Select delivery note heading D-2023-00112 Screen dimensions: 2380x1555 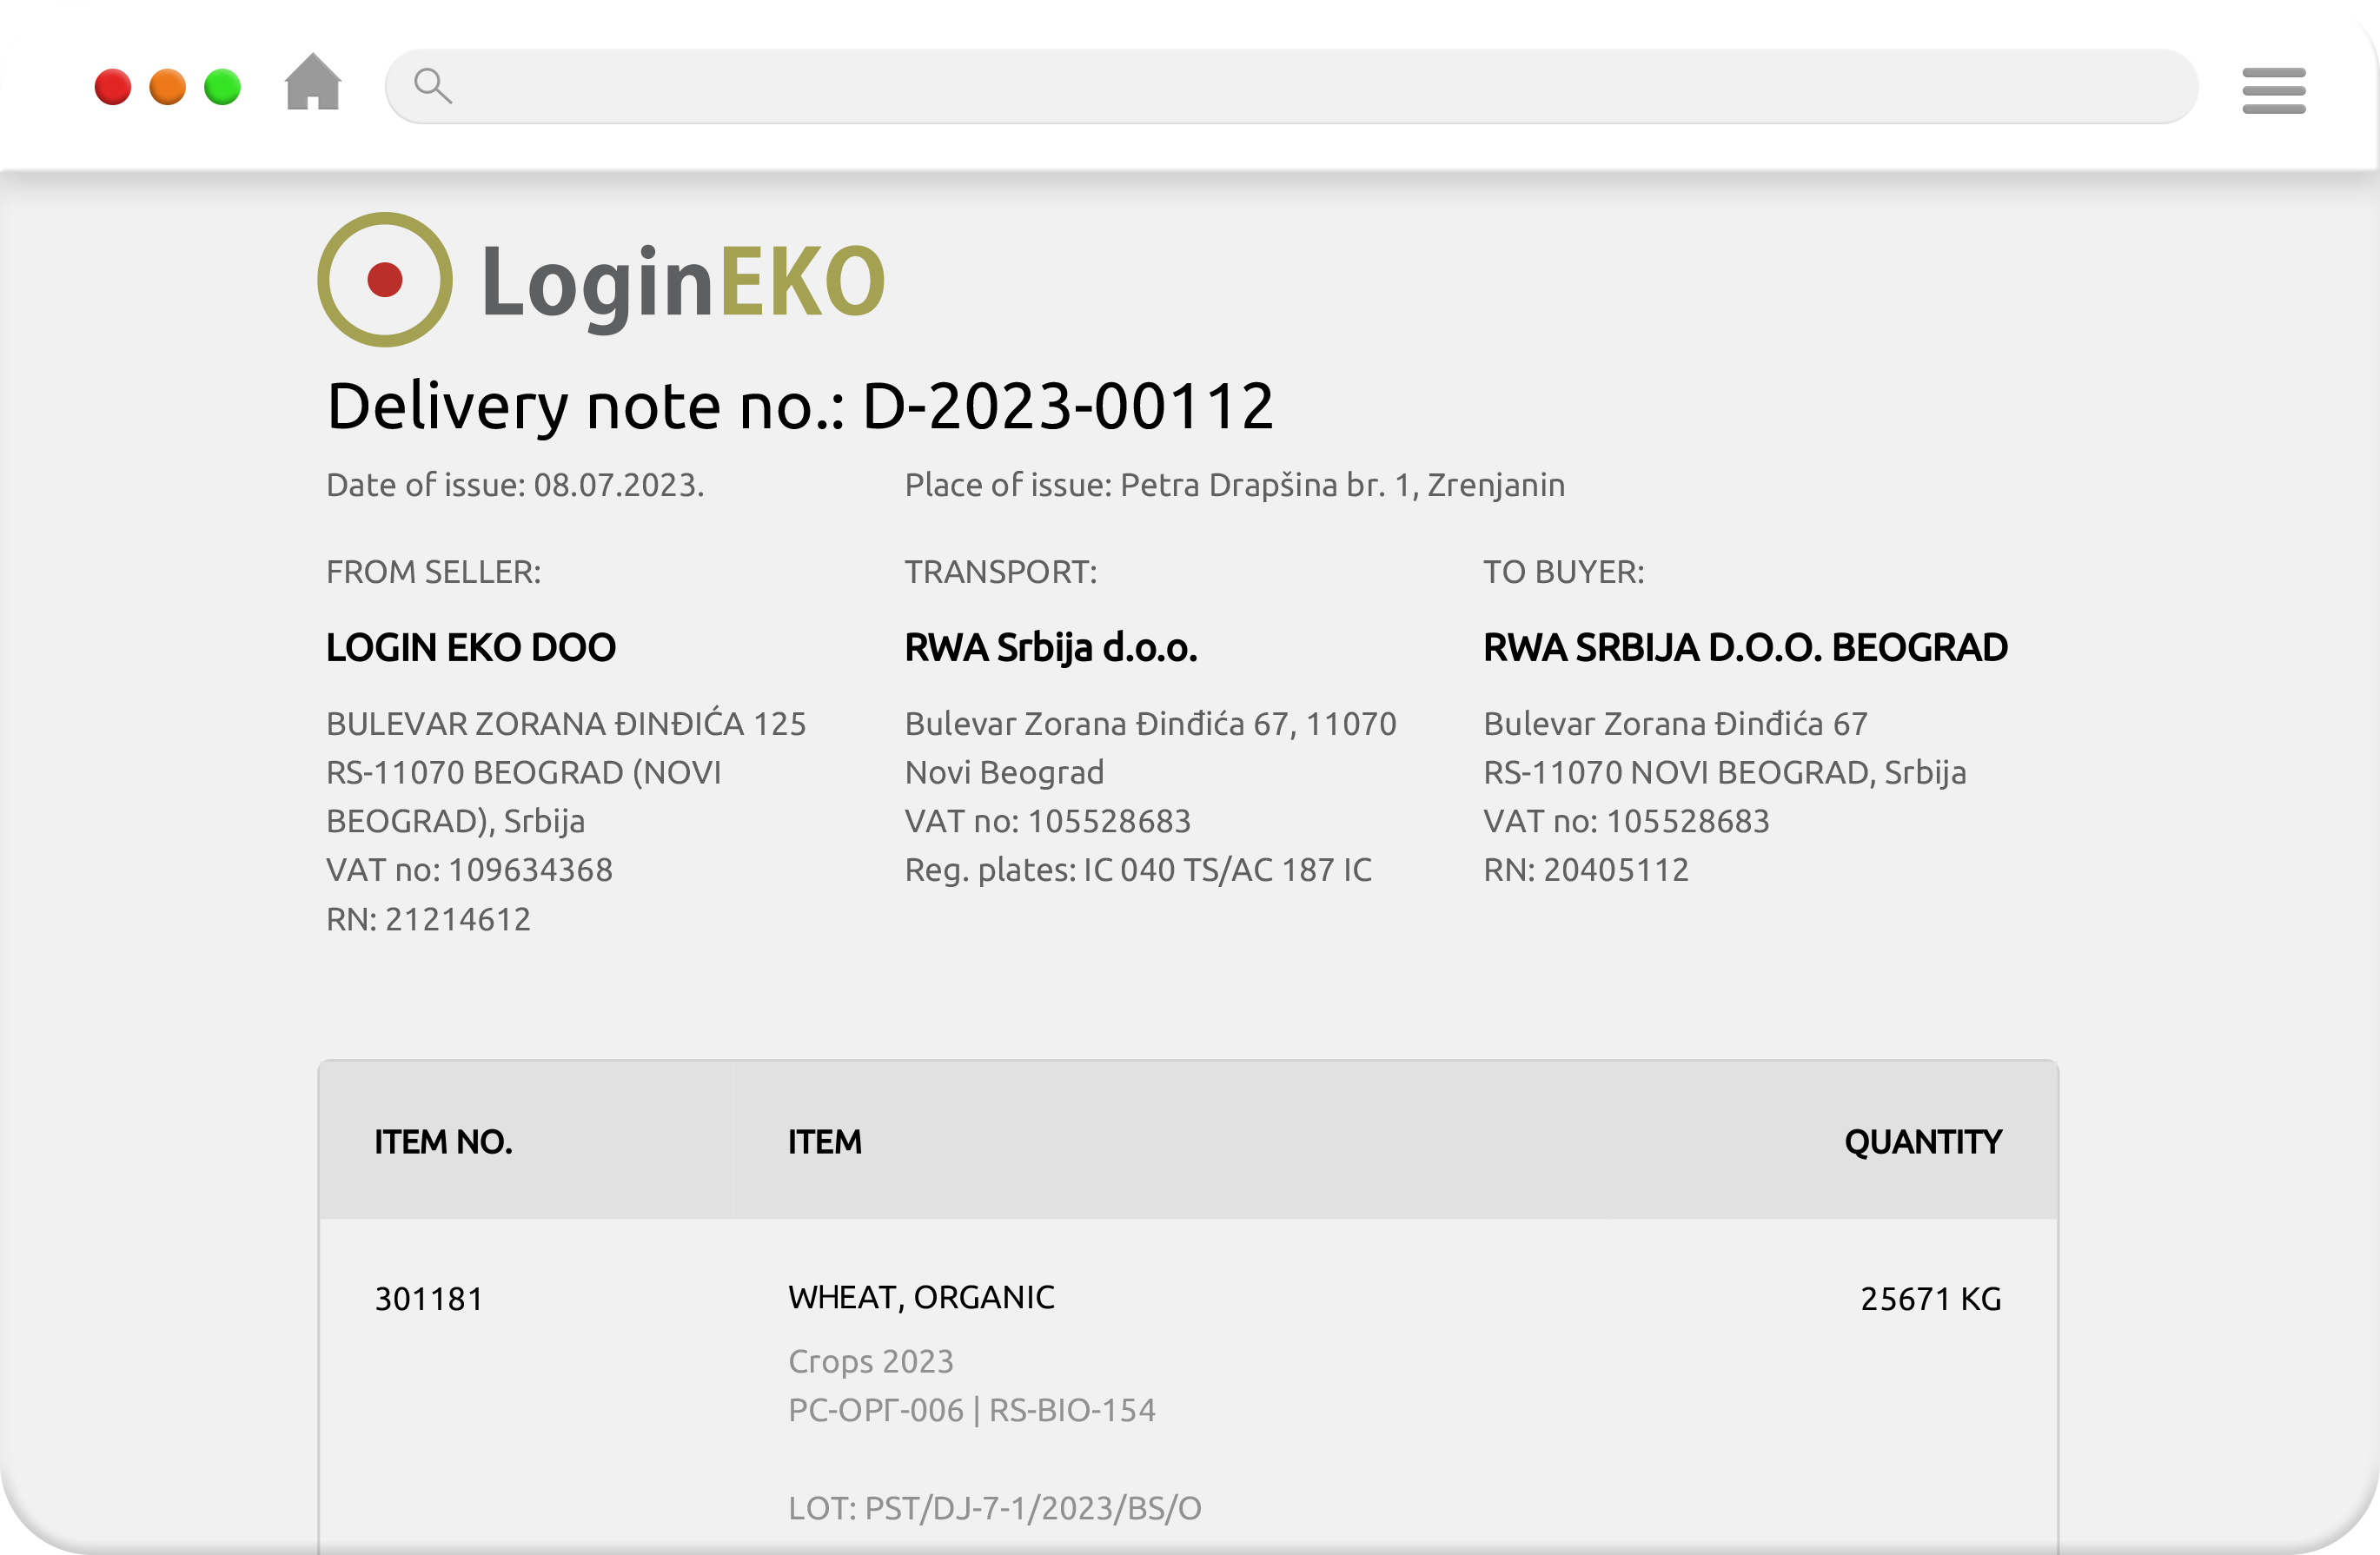pyautogui.click(x=800, y=406)
